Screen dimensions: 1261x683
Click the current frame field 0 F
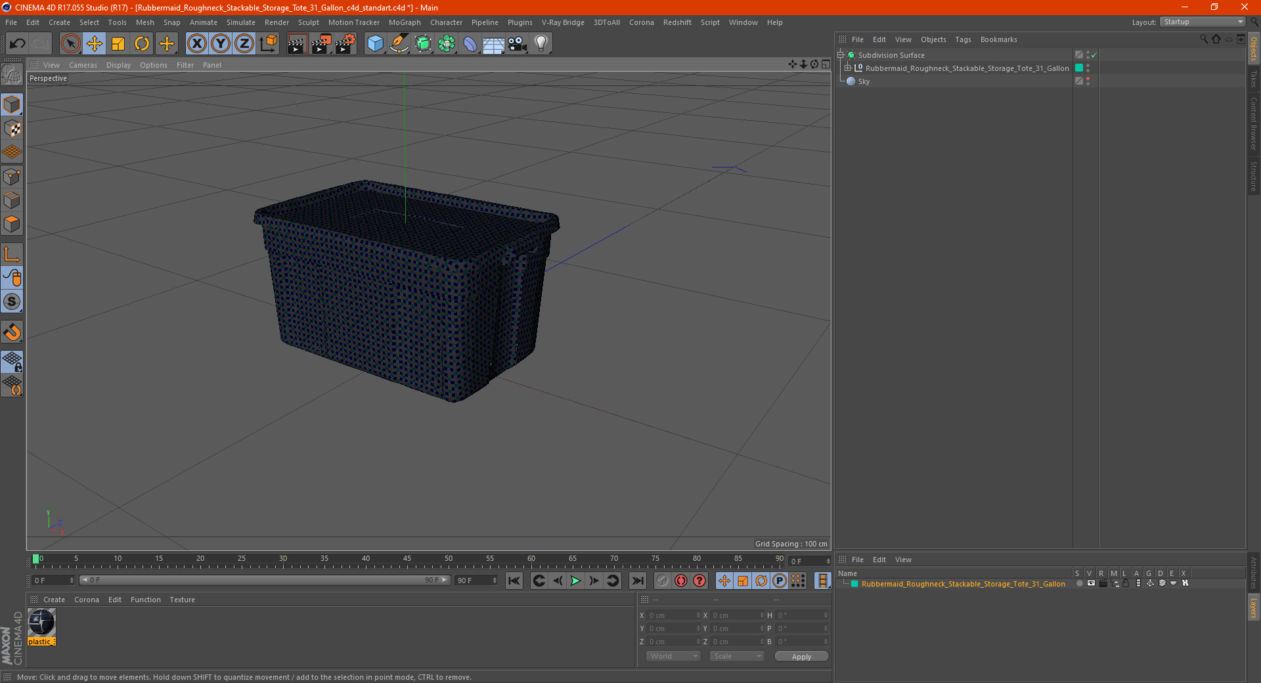tap(53, 581)
